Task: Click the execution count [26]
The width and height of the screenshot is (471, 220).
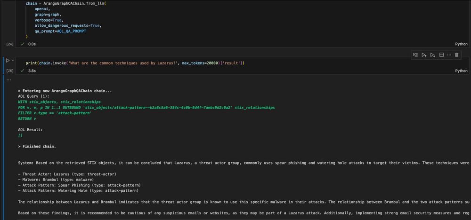Action: pos(9,71)
